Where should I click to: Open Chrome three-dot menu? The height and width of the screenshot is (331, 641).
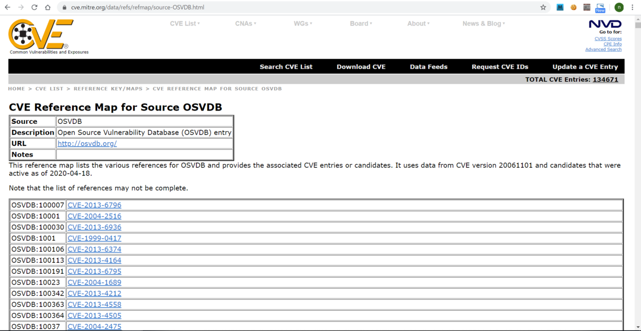click(633, 7)
